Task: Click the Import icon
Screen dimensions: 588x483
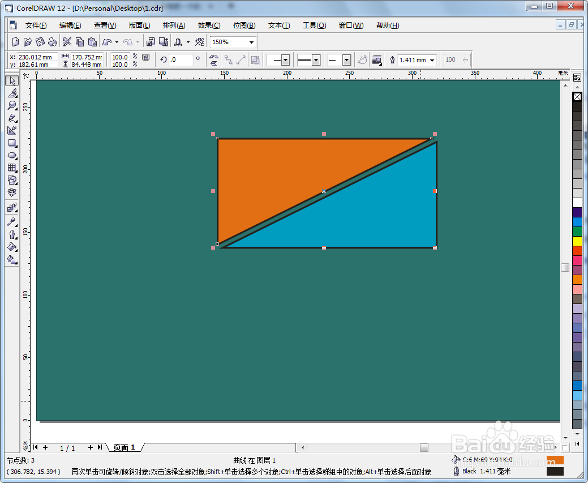Action: [x=151, y=42]
